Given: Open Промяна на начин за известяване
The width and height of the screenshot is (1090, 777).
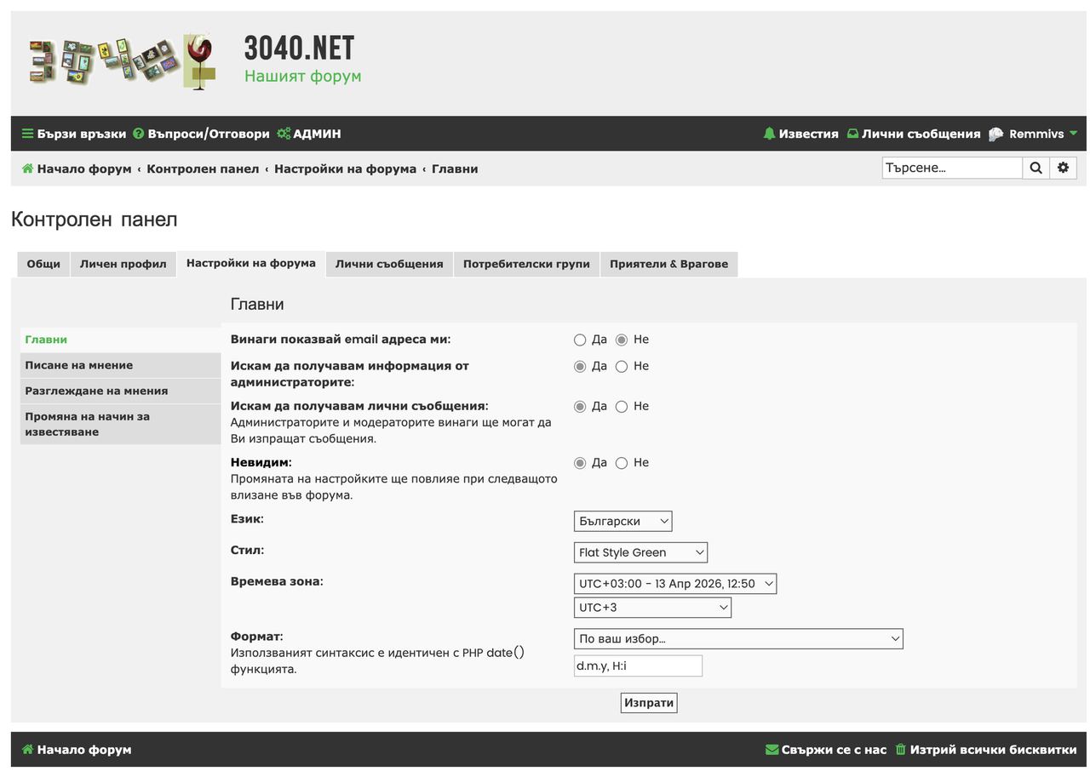Looking at the screenshot, I should click(120, 424).
